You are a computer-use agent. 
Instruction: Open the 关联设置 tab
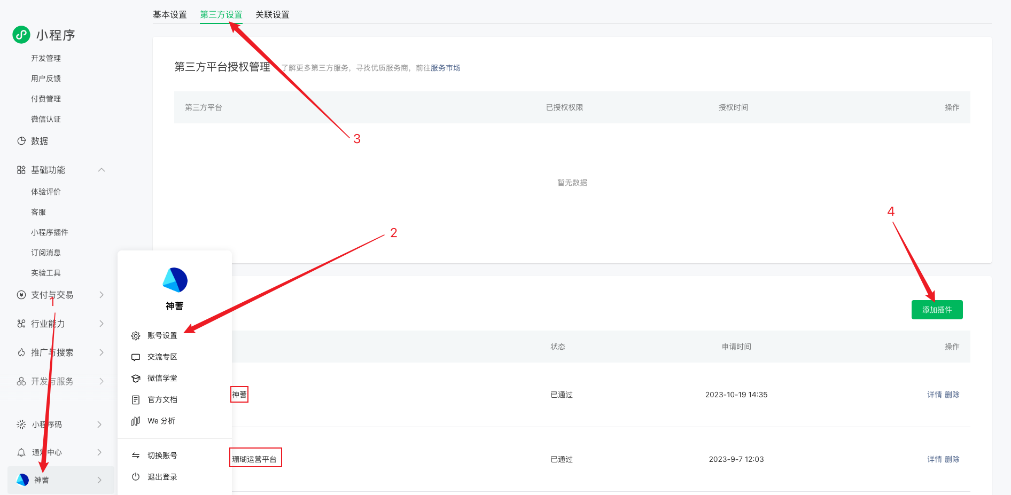pos(272,14)
